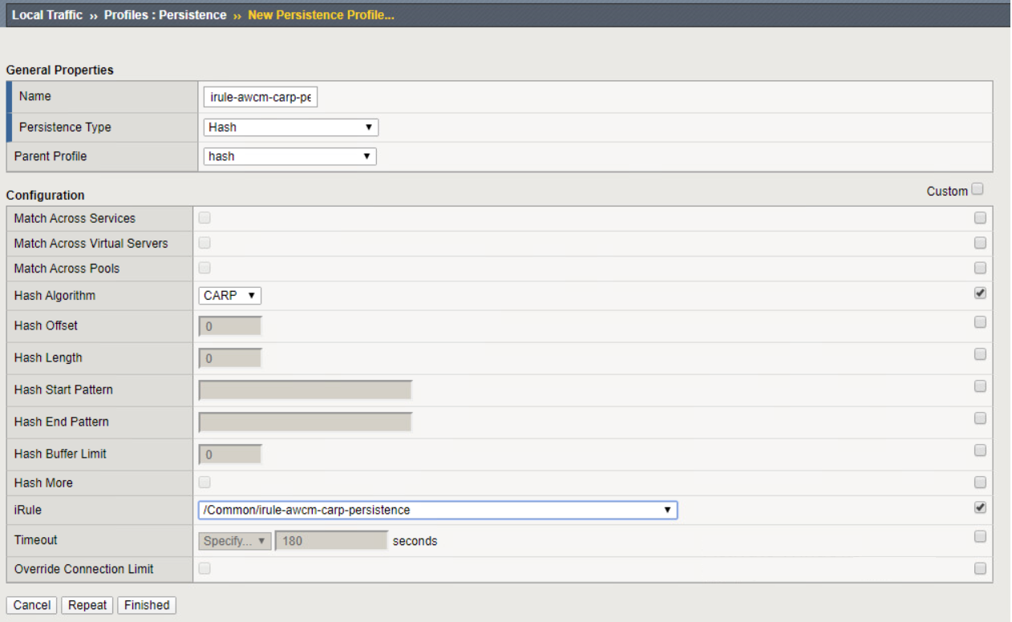Screen dimensions: 1012x622
Task: Click the Finished button
Action: [x=146, y=605]
